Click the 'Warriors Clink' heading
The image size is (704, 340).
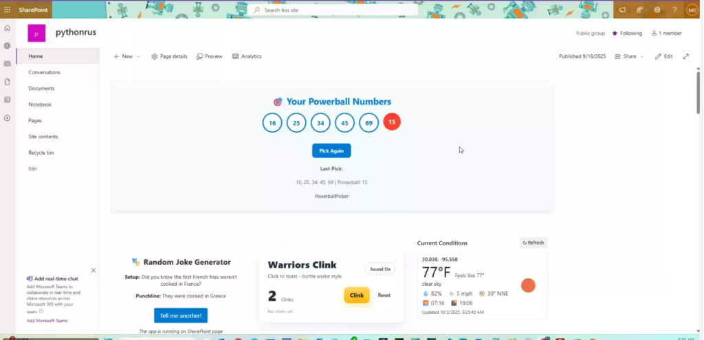(302, 264)
